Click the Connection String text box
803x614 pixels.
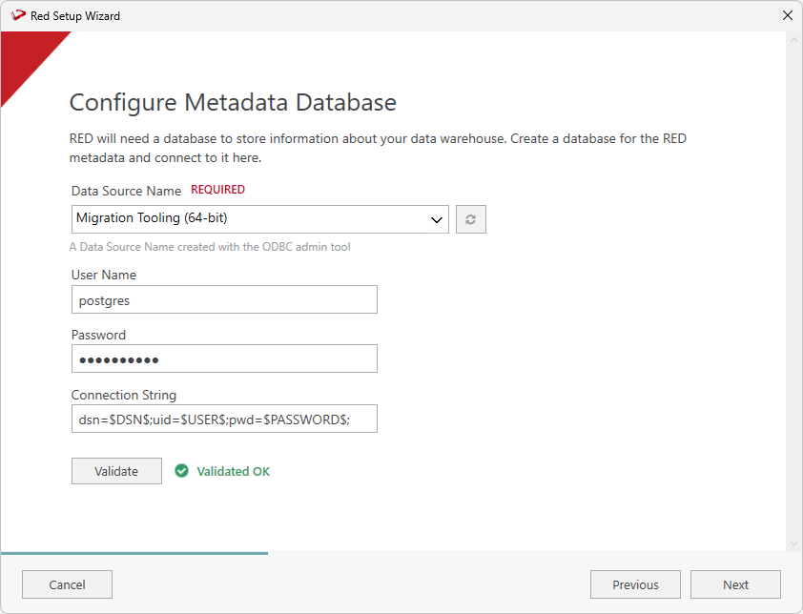tap(224, 420)
